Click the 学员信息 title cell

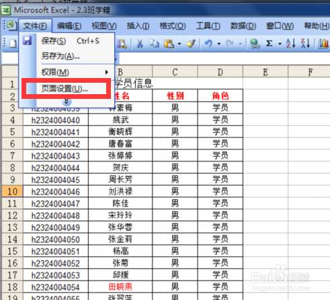pos(134,83)
